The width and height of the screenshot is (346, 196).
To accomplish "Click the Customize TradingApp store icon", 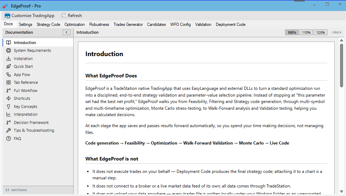I will click(x=7, y=16).
